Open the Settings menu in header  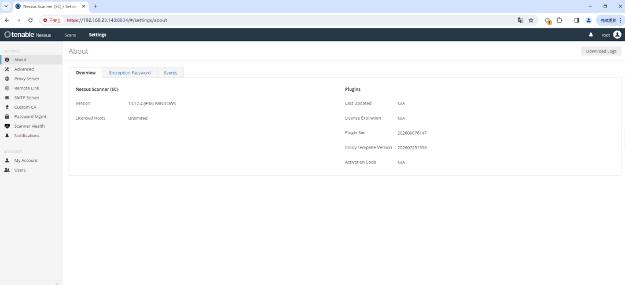click(x=98, y=35)
